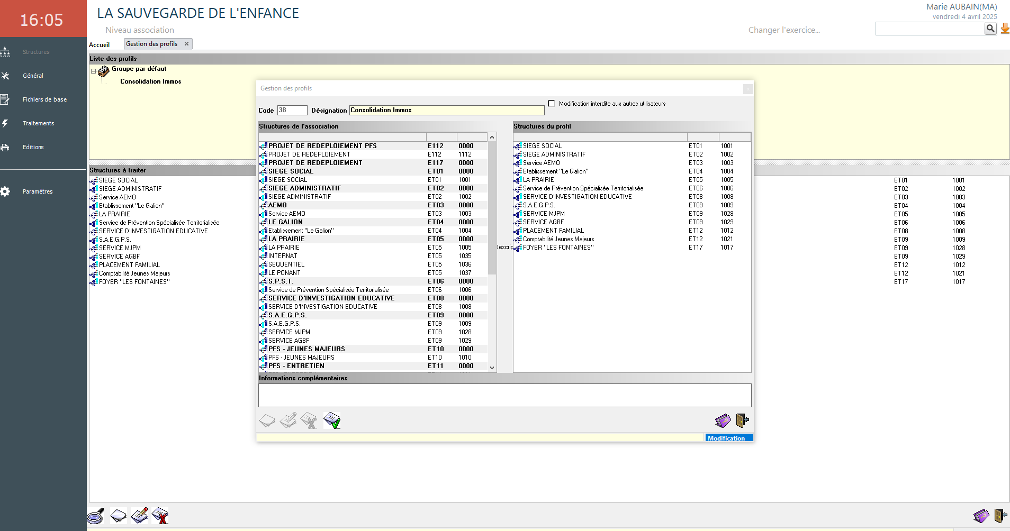This screenshot has height=531, width=1010.
Task: Click the orange download arrow icon
Action: point(1005,29)
